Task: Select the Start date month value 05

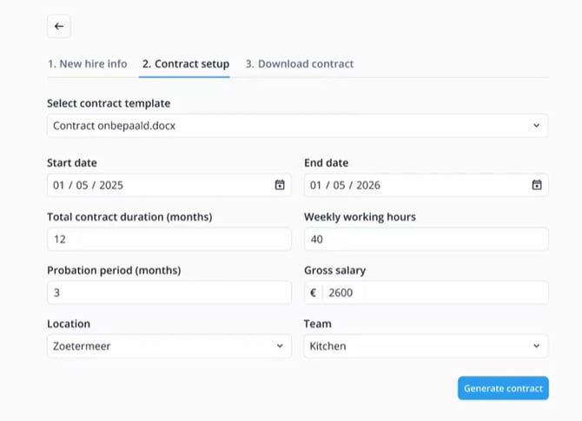Action: [x=82, y=185]
